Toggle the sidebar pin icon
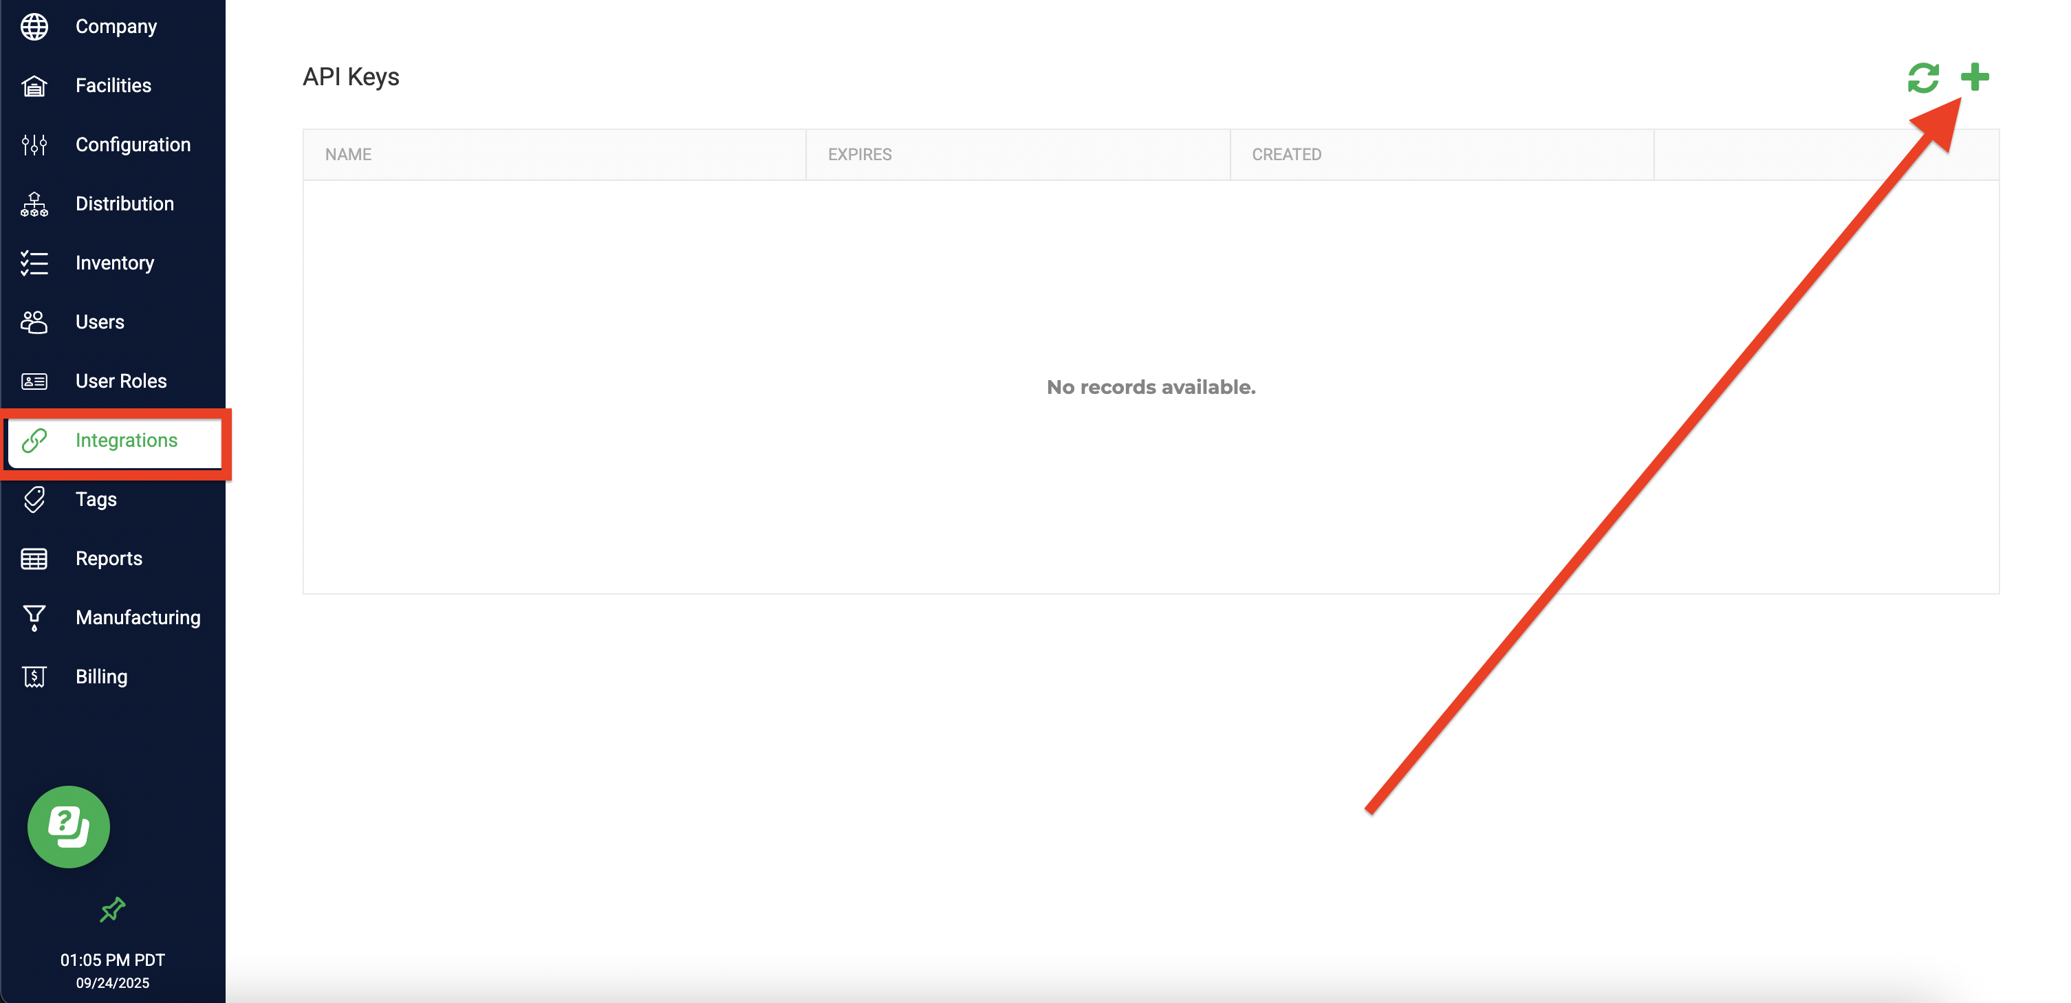Image resolution: width=2071 pixels, height=1003 pixels. [x=113, y=909]
